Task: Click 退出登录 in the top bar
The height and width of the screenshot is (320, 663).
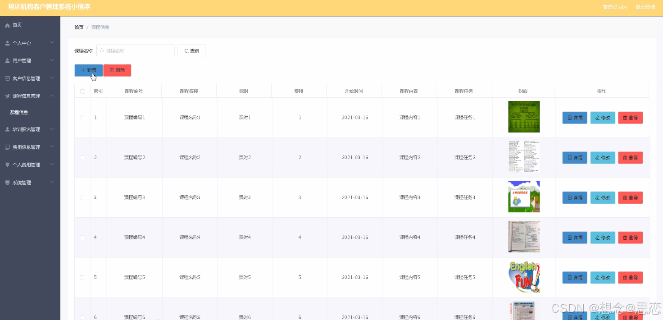Action: tap(645, 7)
